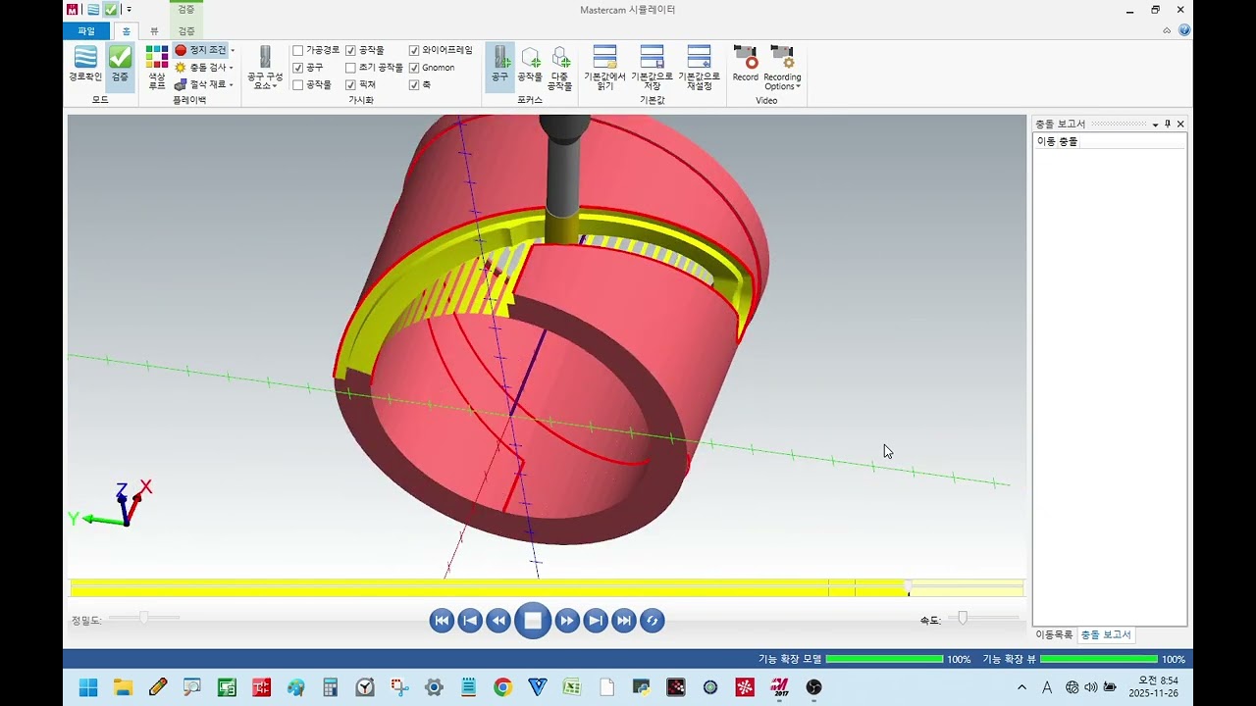This screenshot has height=706, width=1256.
Task: Toggle Gnomon checkbox
Action: pos(414,68)
